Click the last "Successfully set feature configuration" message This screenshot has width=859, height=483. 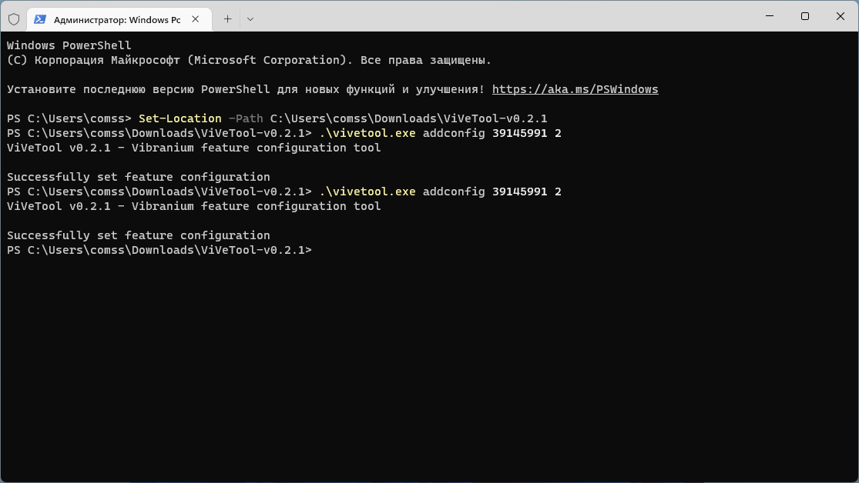click(x=139, y=235)
